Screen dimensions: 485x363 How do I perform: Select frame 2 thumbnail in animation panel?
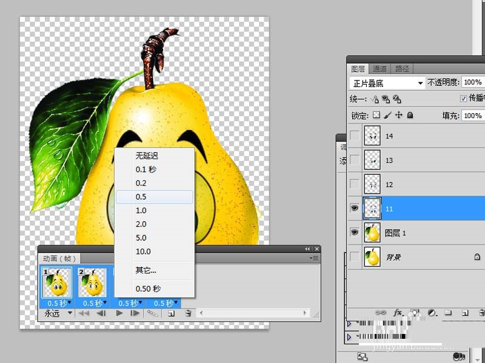pos(92,282)
